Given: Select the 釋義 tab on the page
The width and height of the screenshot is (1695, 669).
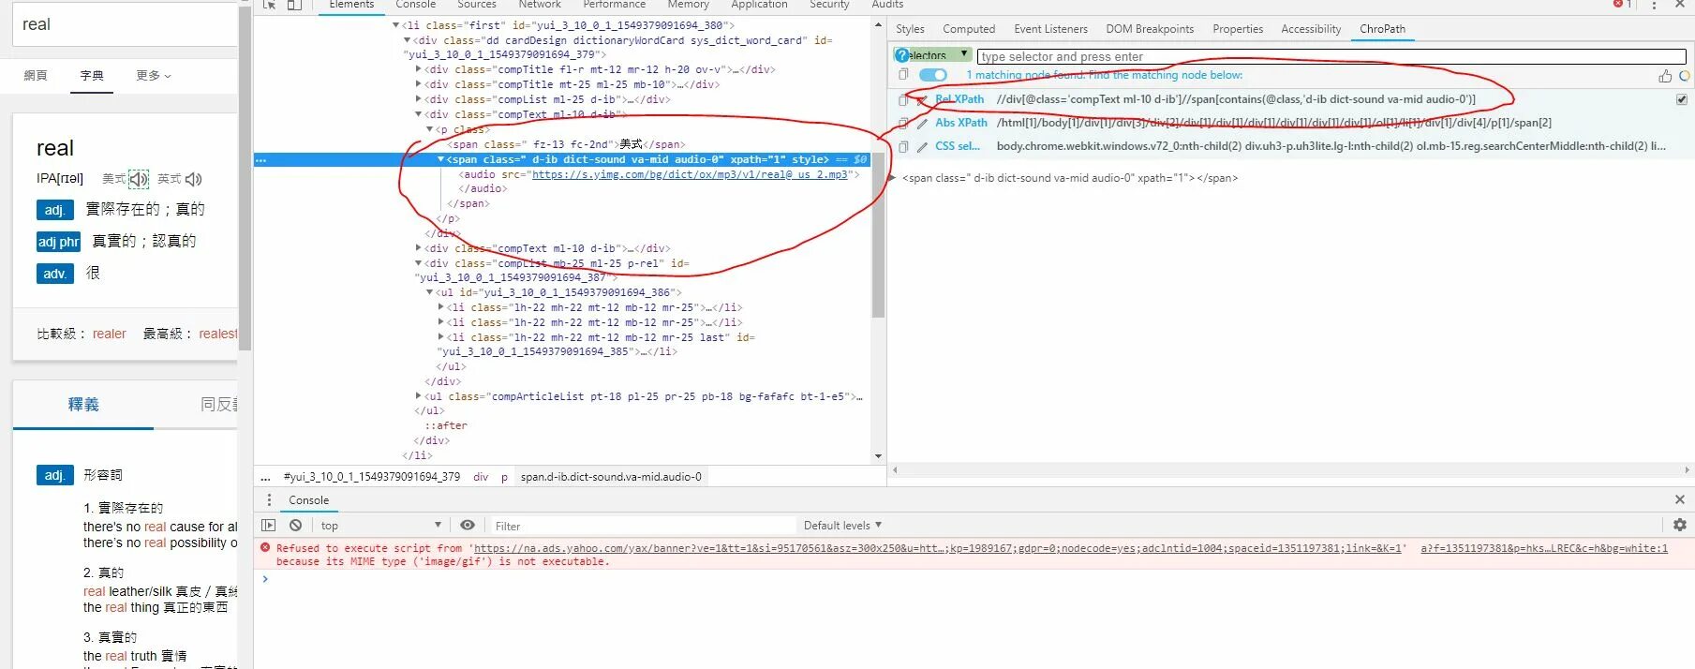Looking at the screenshot, I should (83, 405).
